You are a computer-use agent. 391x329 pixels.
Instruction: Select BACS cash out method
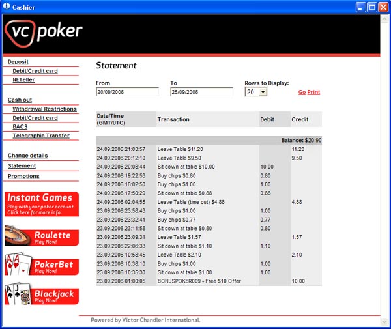tap(20, 126)
